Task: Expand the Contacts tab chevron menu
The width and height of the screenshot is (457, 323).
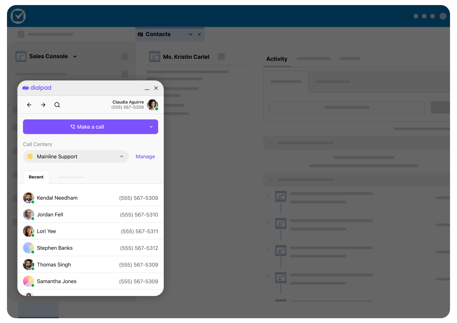Action: (191, 34)
